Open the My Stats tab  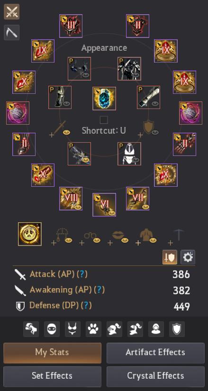click(x=53, y=353)
